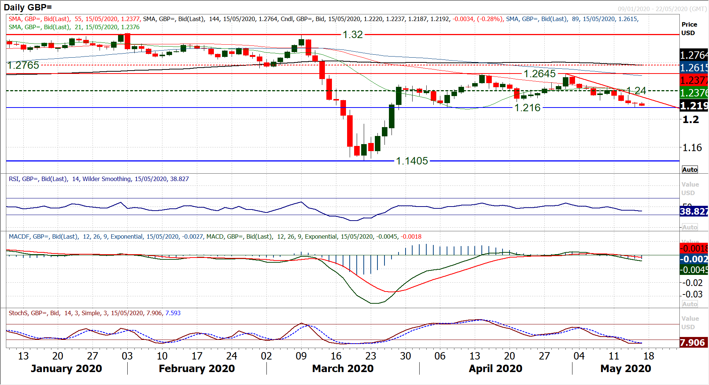Click the date range text at top right
Screen dimensions: 709x385
[x=662, y=9]
